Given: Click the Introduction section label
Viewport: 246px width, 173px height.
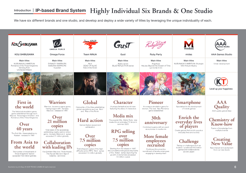Looking at the screenshot, I should point(22,10).
